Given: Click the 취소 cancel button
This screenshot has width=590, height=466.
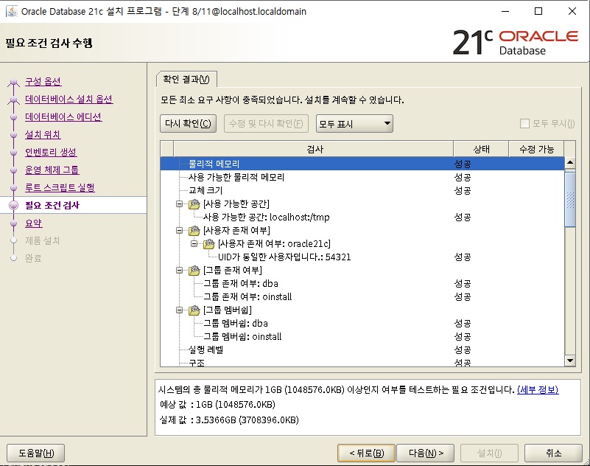Looking at the screenshot, I should click(x=553, y=453).
